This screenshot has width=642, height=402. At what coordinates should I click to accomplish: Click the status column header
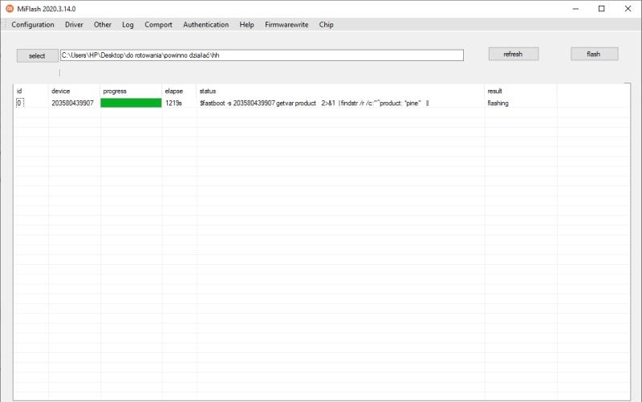[207, 91]
